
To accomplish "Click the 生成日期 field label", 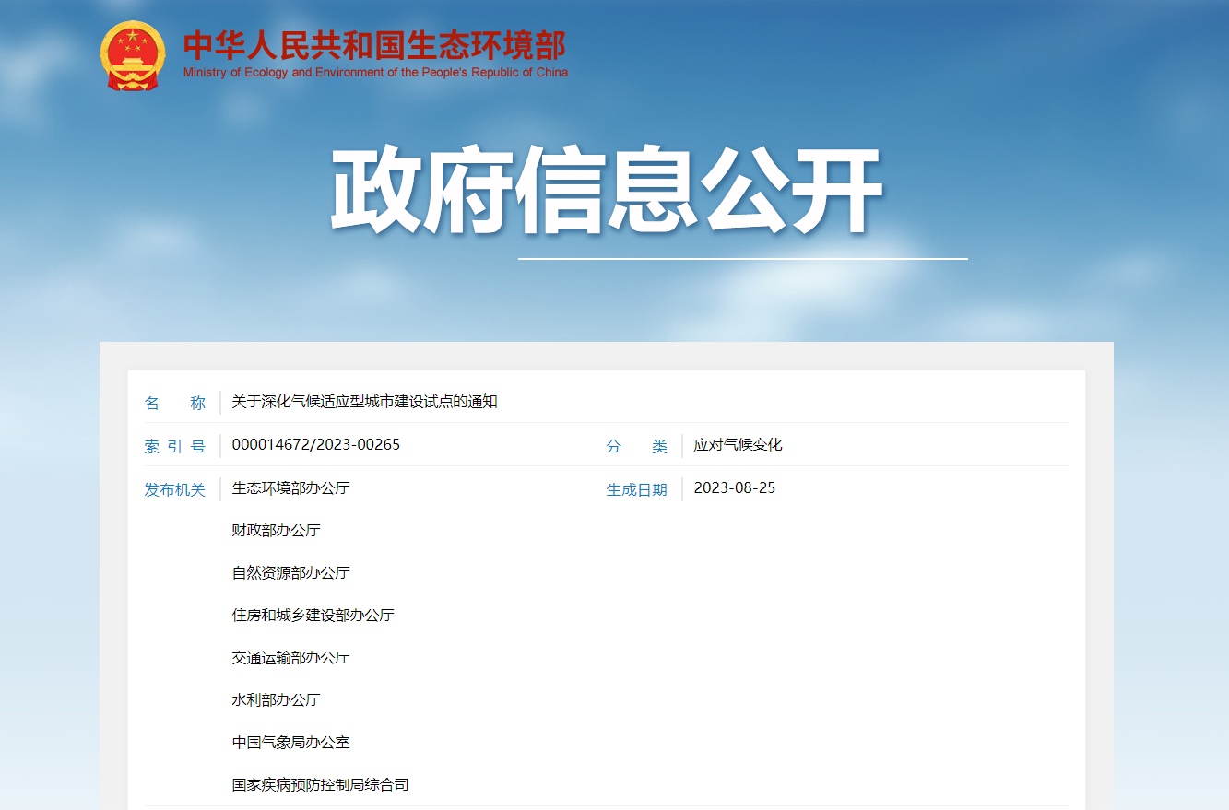I will point(636,488).
